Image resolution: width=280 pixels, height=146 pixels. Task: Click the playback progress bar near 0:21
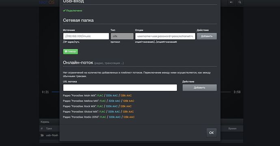pos(56,92)
